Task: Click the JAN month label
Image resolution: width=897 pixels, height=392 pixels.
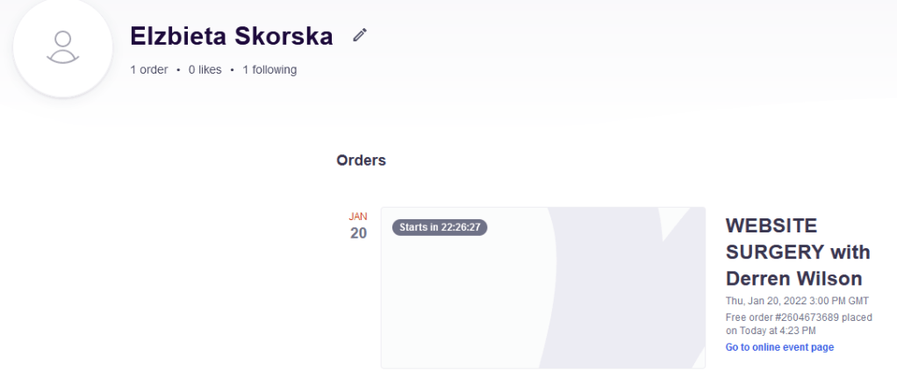Action: coord(358,216)
